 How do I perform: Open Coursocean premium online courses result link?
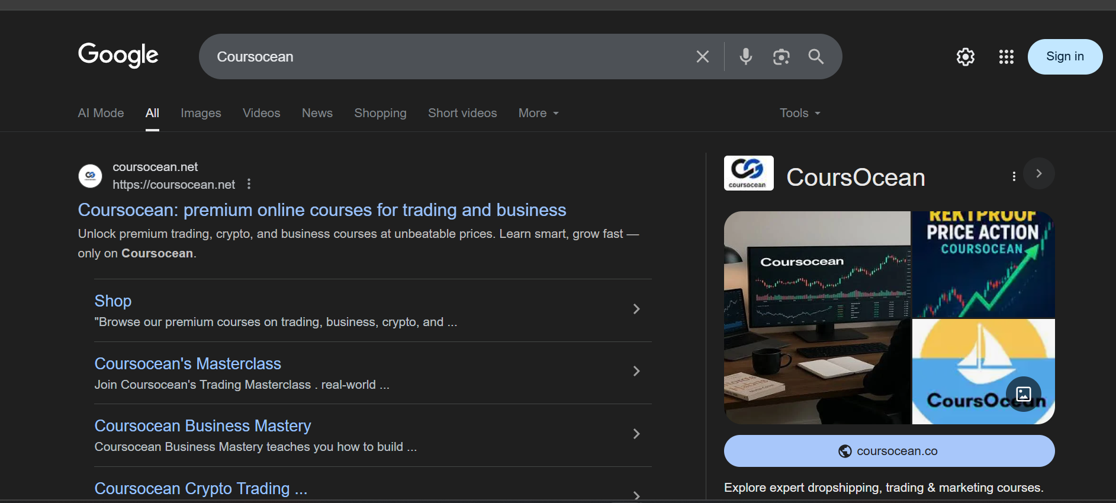(321, 210)
